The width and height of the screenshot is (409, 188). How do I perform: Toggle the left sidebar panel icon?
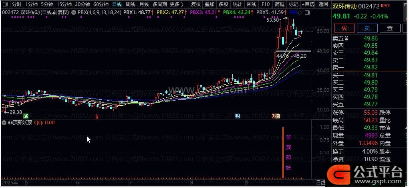pyautogui.click(x=4, y=4)
